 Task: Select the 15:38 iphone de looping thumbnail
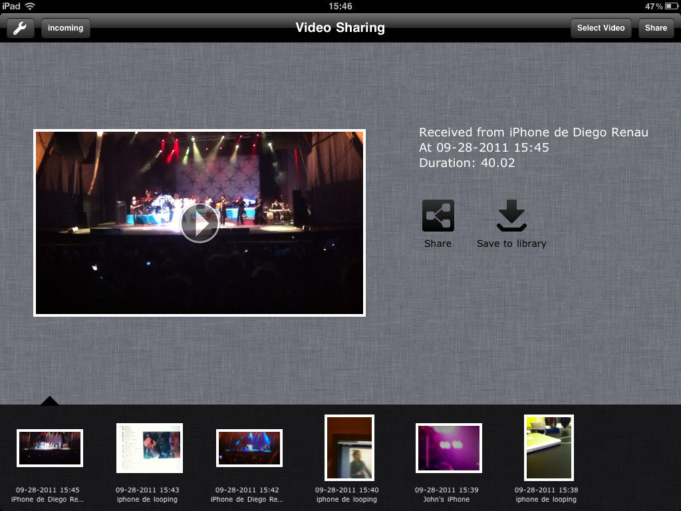[549, 448]
